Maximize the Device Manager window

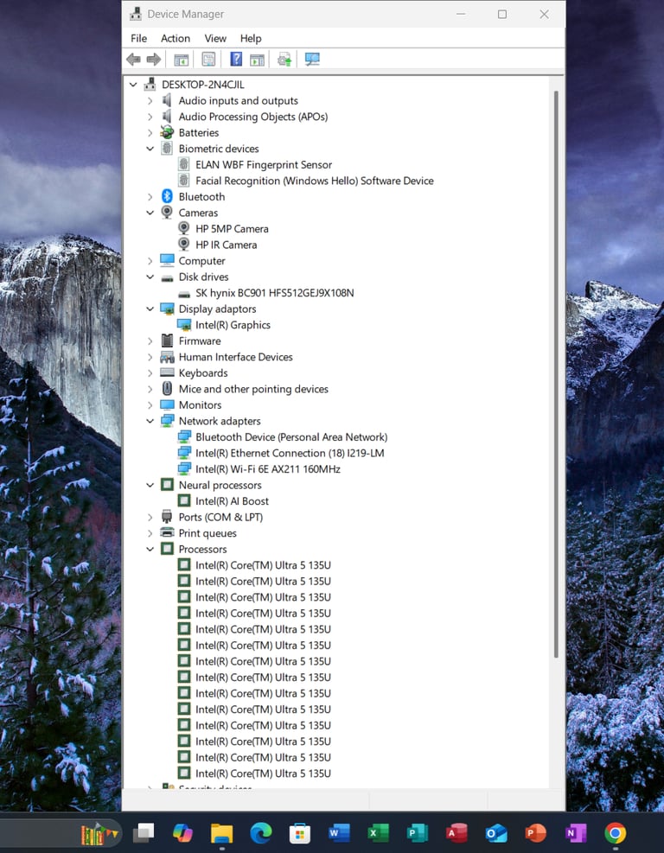pos(502,14)
